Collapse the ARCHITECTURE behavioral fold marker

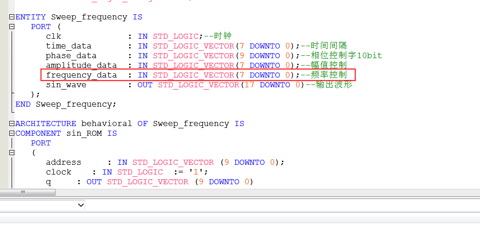point(12,124)
